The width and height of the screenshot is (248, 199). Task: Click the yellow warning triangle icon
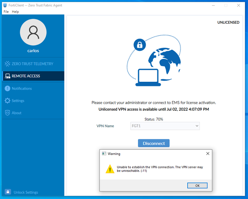pyautogui.click(x=110, y=169)
